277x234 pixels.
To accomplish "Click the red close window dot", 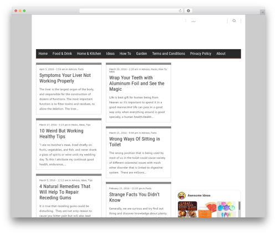I will point(16,11).
